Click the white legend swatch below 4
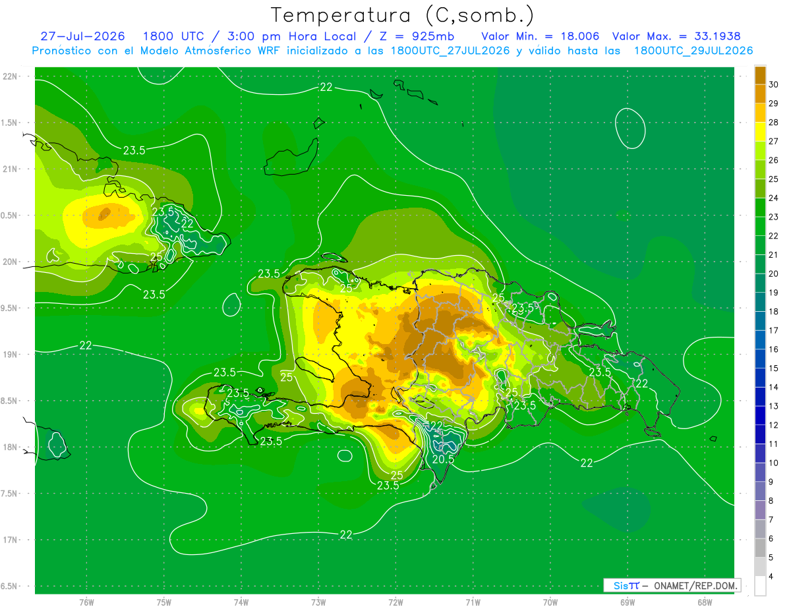 click(x=760, y=586)
